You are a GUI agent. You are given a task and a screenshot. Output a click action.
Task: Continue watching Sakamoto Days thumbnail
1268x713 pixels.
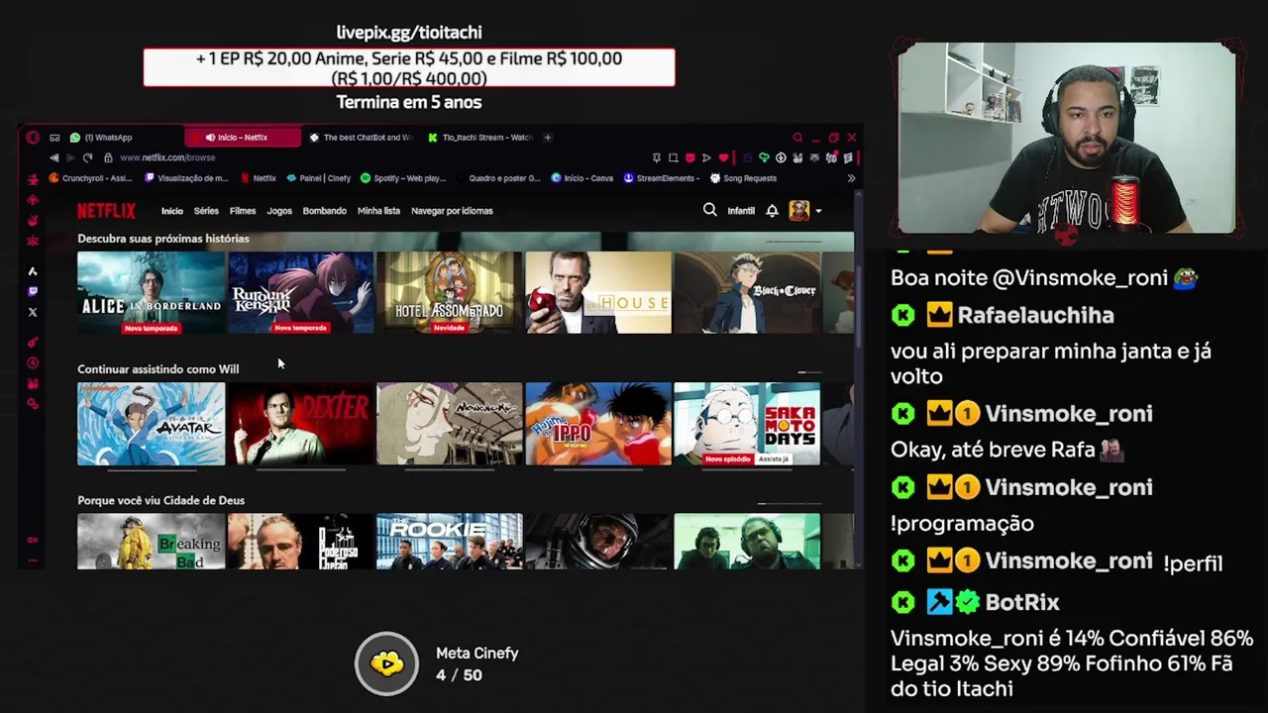pyautogui.click(x=747, y=424)
